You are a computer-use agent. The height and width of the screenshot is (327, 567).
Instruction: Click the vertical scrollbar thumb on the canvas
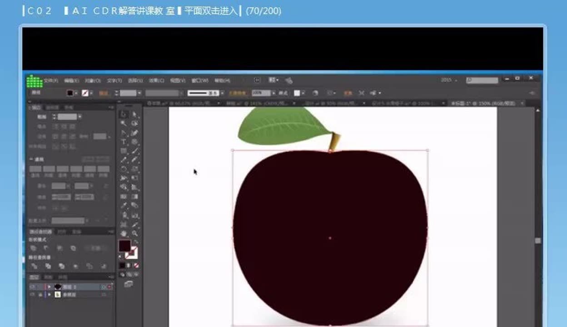(x=537, y=241)
